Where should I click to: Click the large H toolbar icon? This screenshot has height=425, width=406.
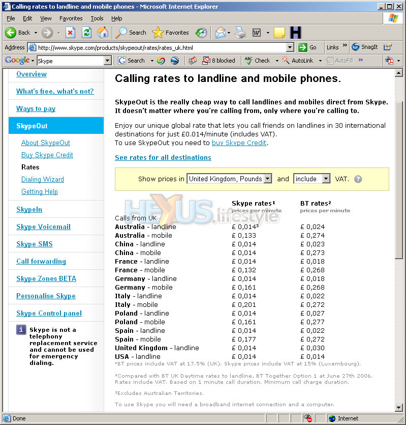click(296, 33)
